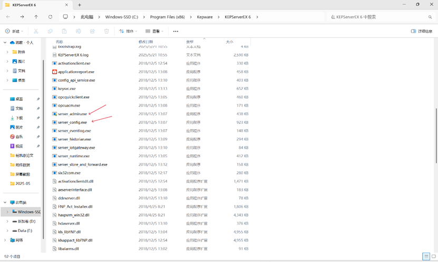The image size is (438, 262).
Task: Expand the Network tree node
Action: (5, 240)
